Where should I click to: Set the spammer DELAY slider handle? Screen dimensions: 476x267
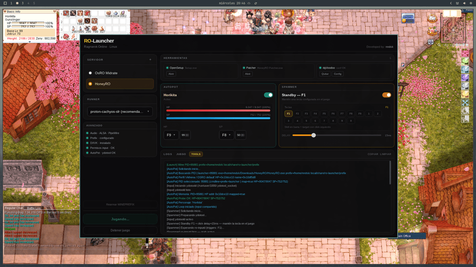click(x=313, y=135)
